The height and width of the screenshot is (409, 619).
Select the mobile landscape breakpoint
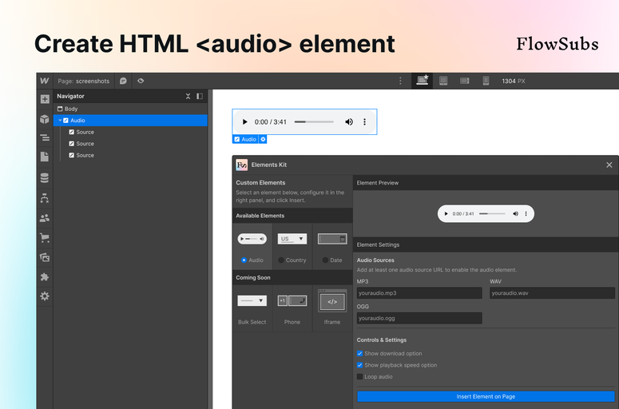click(465, 81)
